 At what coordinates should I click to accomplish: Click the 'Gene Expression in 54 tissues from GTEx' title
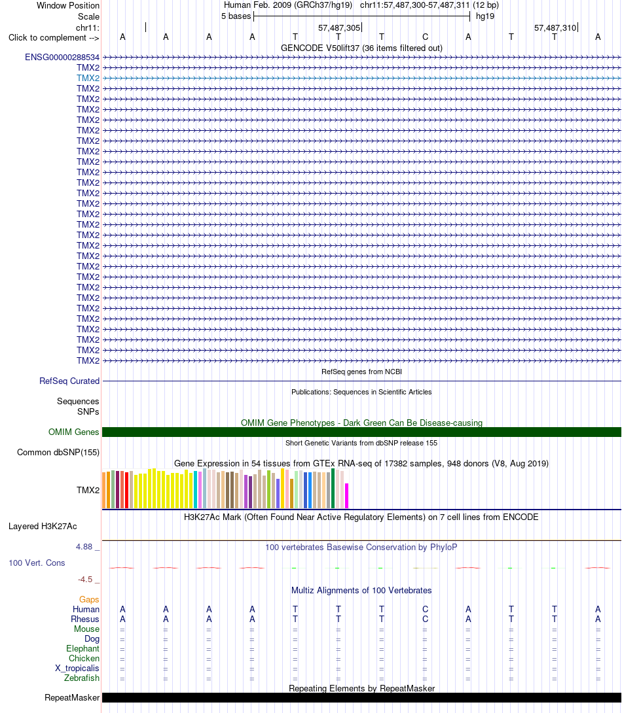tap(361, 463)
